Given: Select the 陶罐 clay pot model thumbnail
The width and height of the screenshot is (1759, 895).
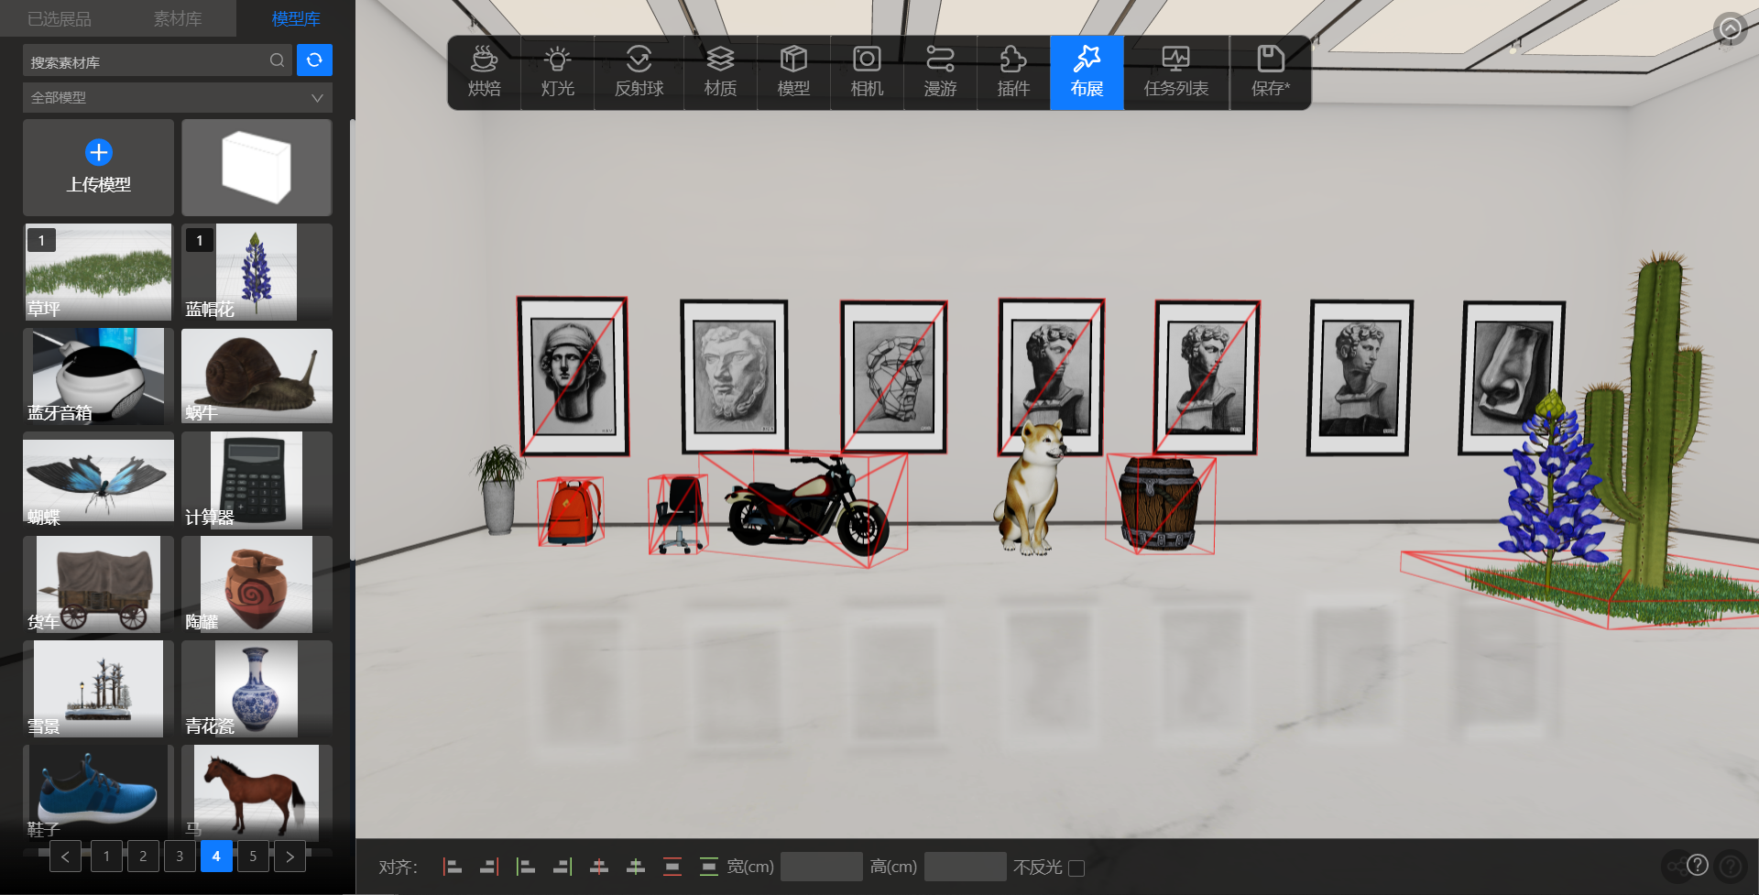Looking at the screenshot, I should coord(257,584).
